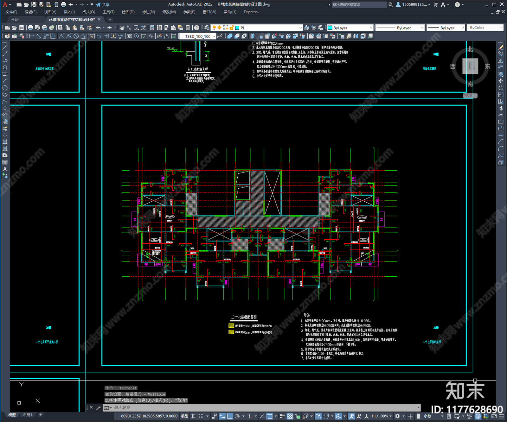The height and width of the screenshot is (422, 507).
Task: Toggle drawing grid display in status bar
Action: pos(194,416)
